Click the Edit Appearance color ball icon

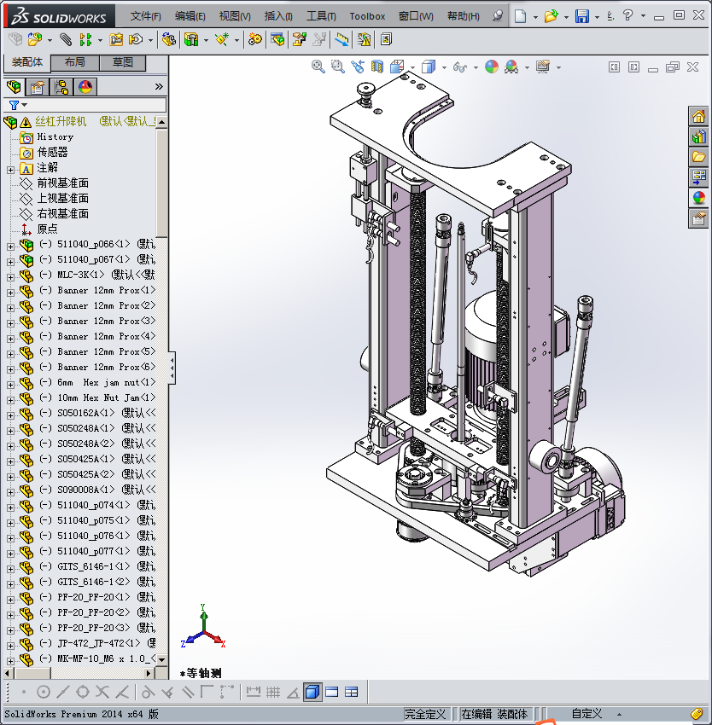tap(492, 67)
